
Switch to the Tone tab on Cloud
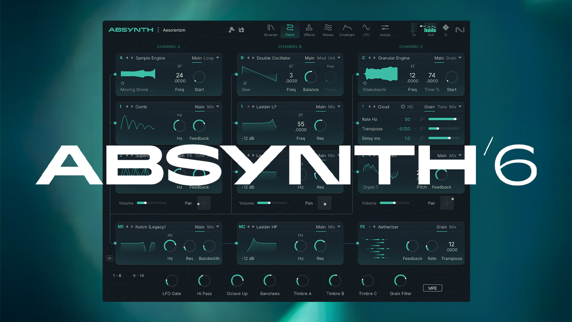442,107
